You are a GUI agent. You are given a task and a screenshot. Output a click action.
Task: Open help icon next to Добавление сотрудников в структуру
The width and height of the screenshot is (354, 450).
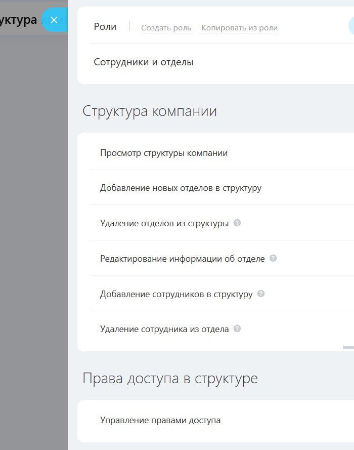pyautogui.click(x=261, y=294)
